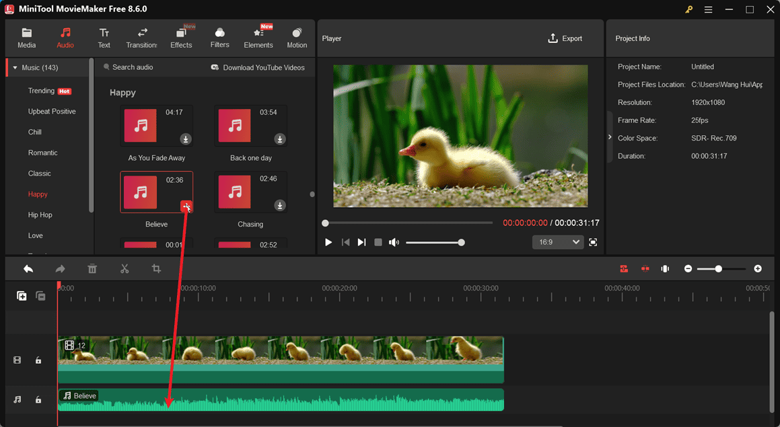This screenshot has width=780, height=427.
Task: Zoom out the timeline
Action: [688, 269]
